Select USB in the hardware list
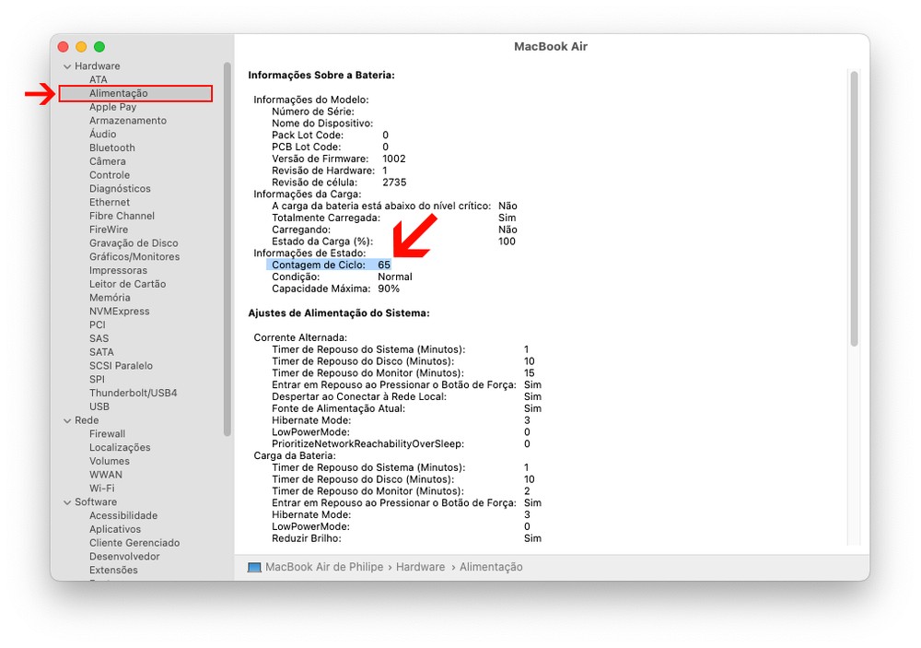Image resolution: width=921 pixels, height=648 pixels. pyautogui.click(x=99, y=406)
